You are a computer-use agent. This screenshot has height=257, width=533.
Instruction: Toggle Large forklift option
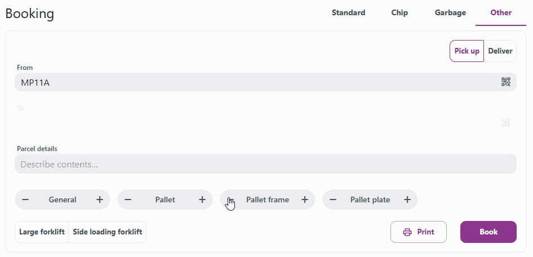click(42, 232)
